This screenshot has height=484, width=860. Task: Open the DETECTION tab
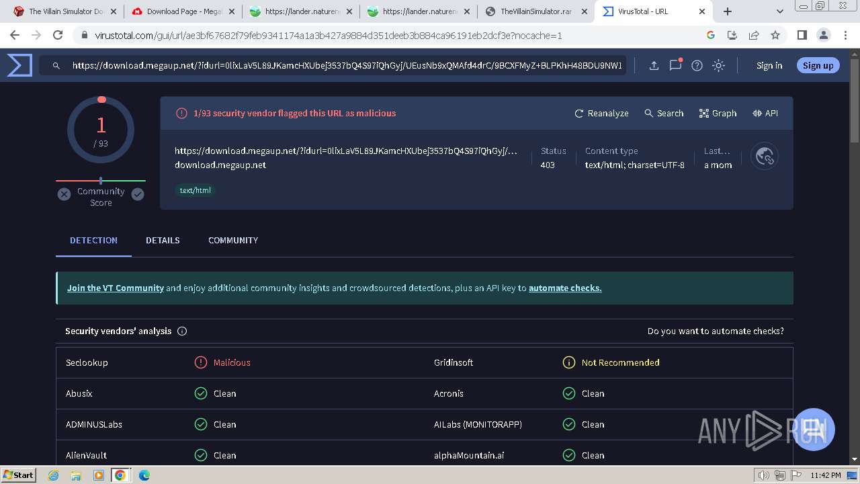pos(93,240)
